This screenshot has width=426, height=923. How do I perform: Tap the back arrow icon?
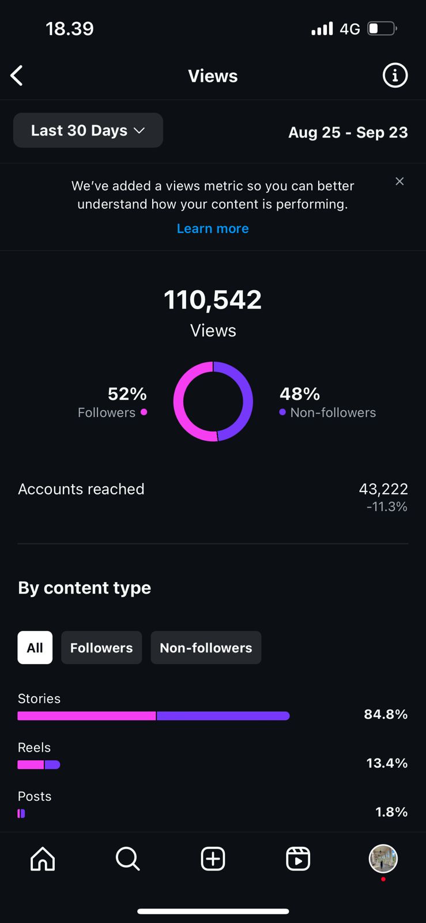tap(17, 76)
